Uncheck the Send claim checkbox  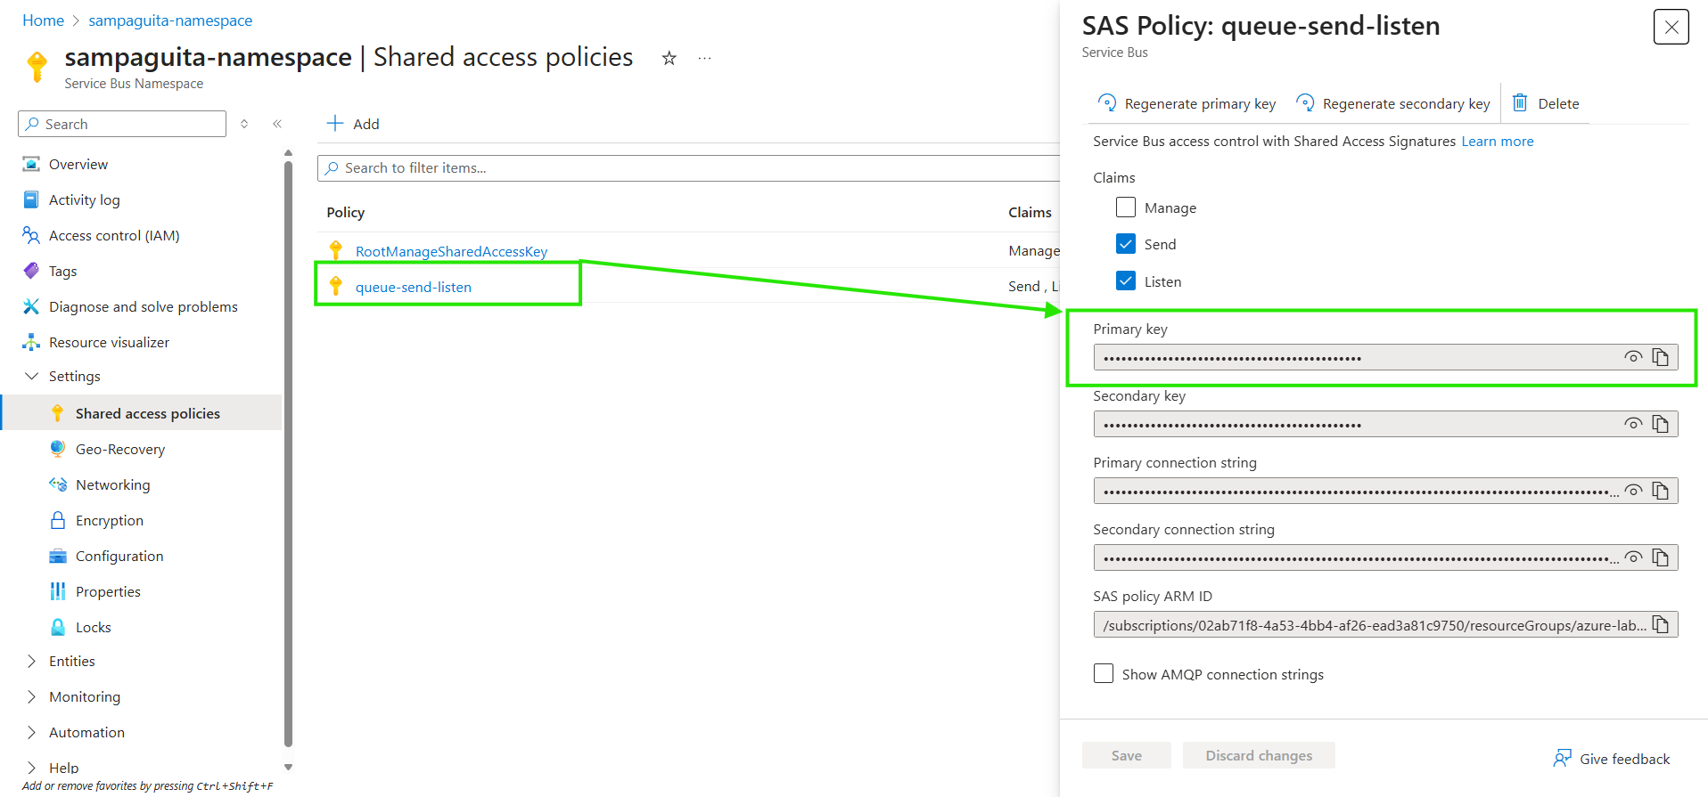click(x=1126, y=244)
